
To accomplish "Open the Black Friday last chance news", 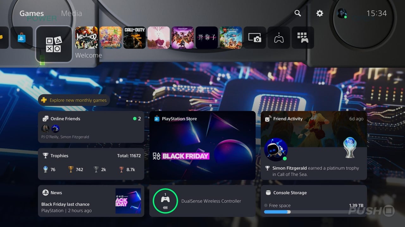I will (91, 201).
